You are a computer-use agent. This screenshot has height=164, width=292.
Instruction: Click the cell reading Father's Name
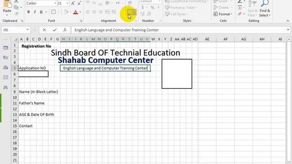[32, 103]
